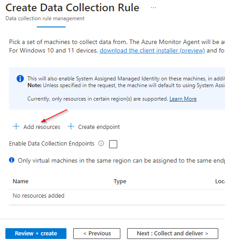The height and width of the screenshot is (243, 225).
Task: Open the info tooltip next to Enable Data Collection Endpoints
Action: 101,143
